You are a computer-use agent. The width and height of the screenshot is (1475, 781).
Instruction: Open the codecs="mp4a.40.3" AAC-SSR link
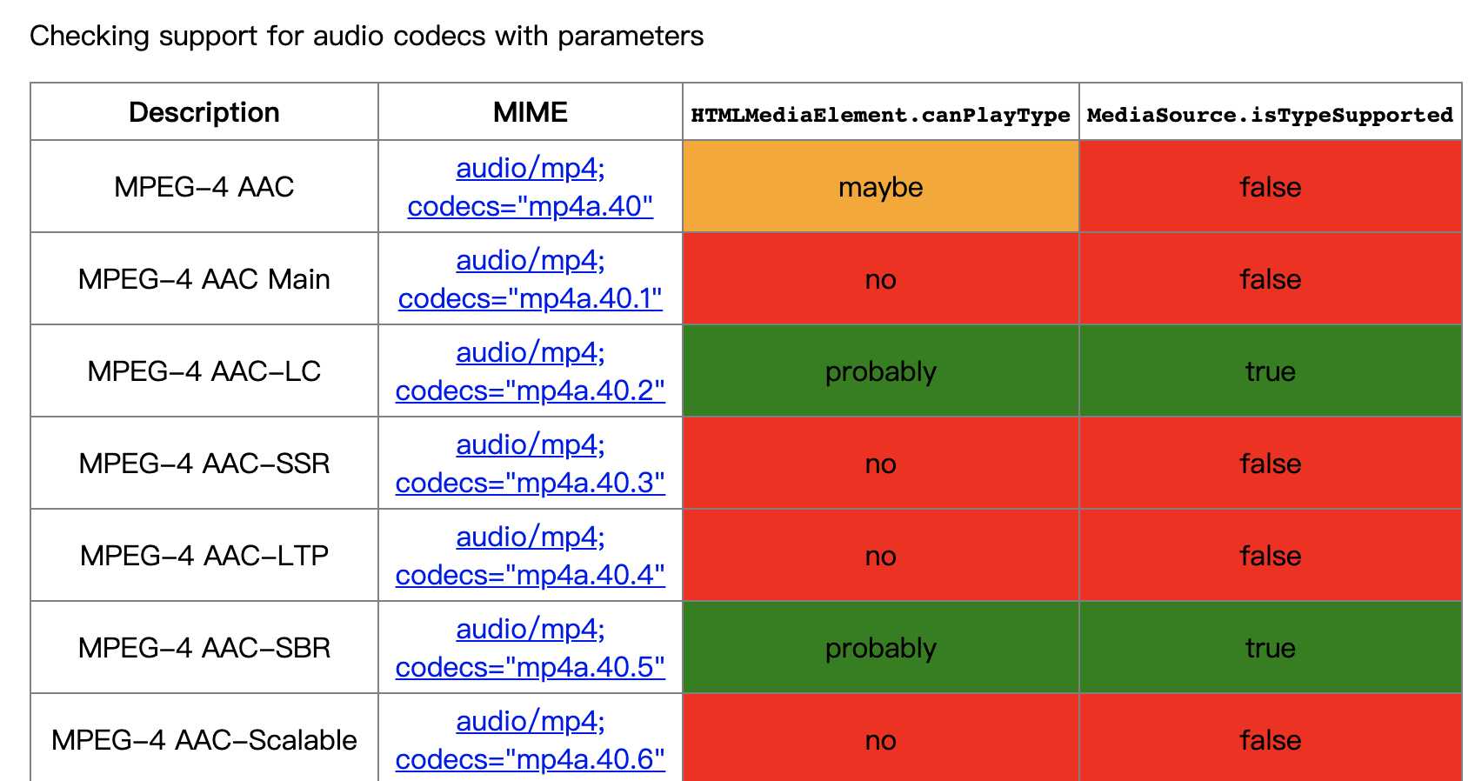(530, 464)
